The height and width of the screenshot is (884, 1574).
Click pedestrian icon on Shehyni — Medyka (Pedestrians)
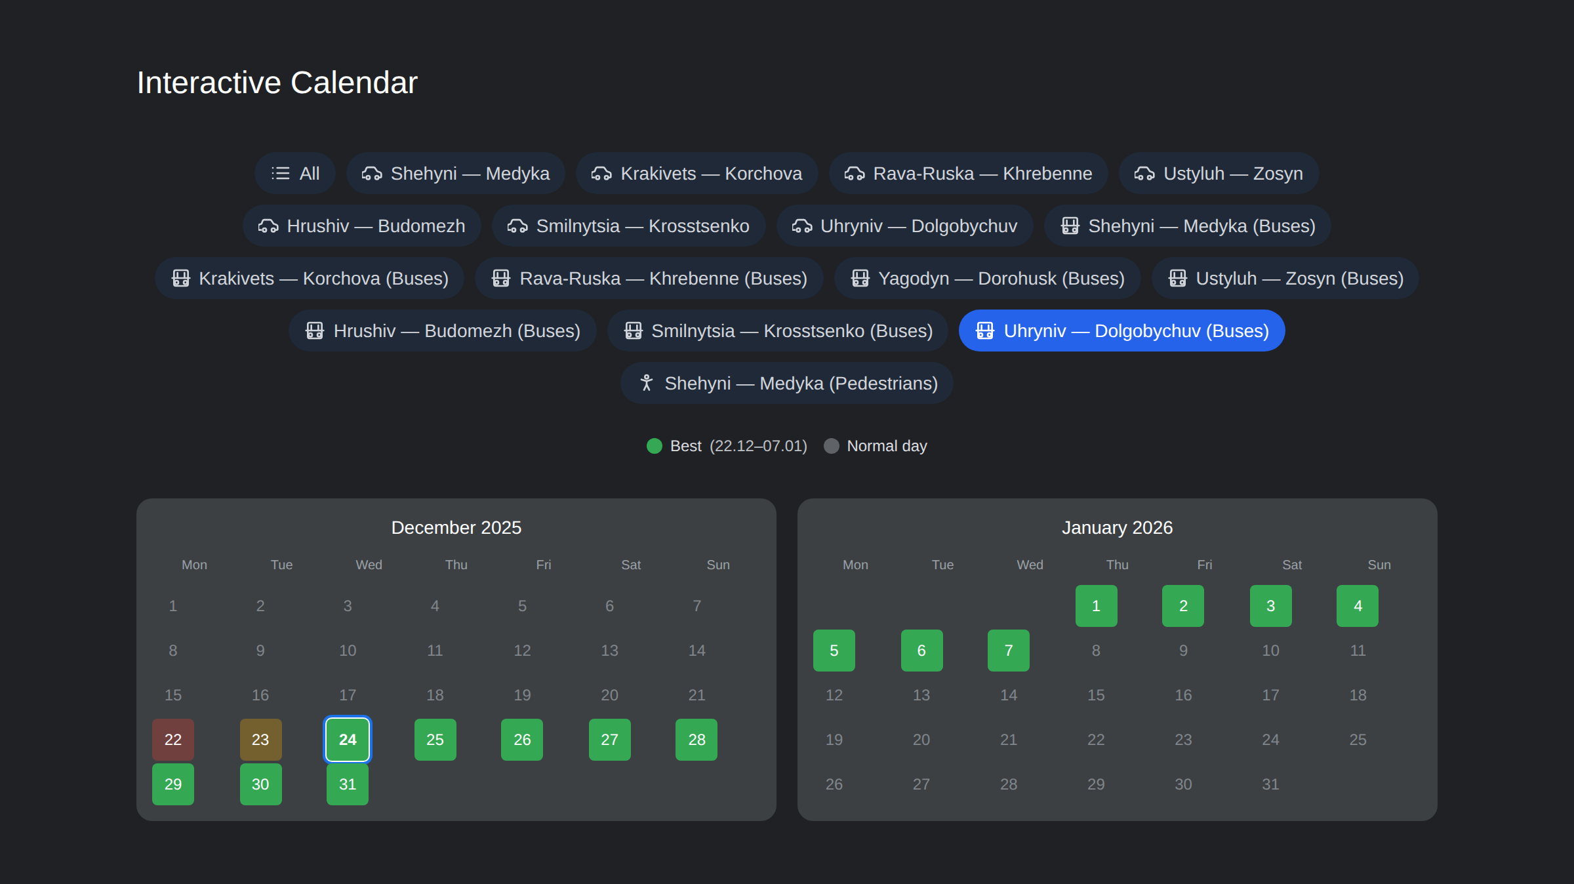(x=647, y=383)
